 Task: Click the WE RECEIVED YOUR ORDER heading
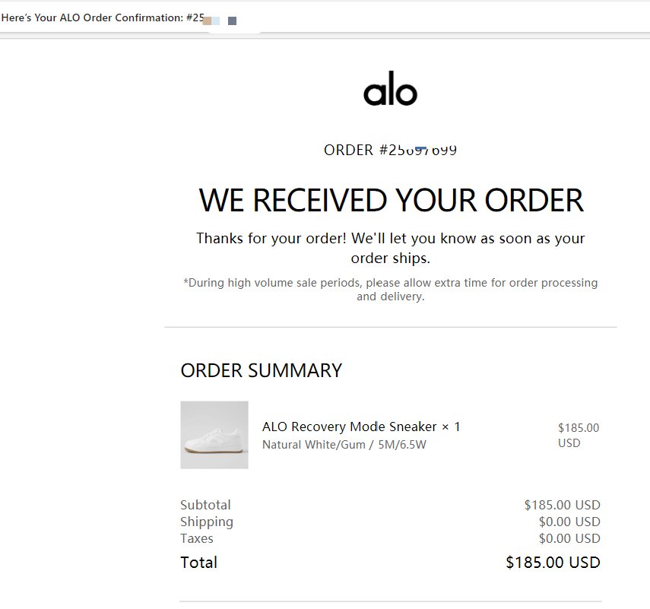(391, 200)
